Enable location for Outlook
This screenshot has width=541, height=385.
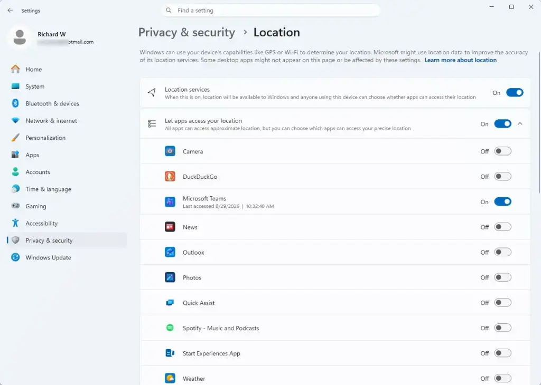tap(502, 252)
